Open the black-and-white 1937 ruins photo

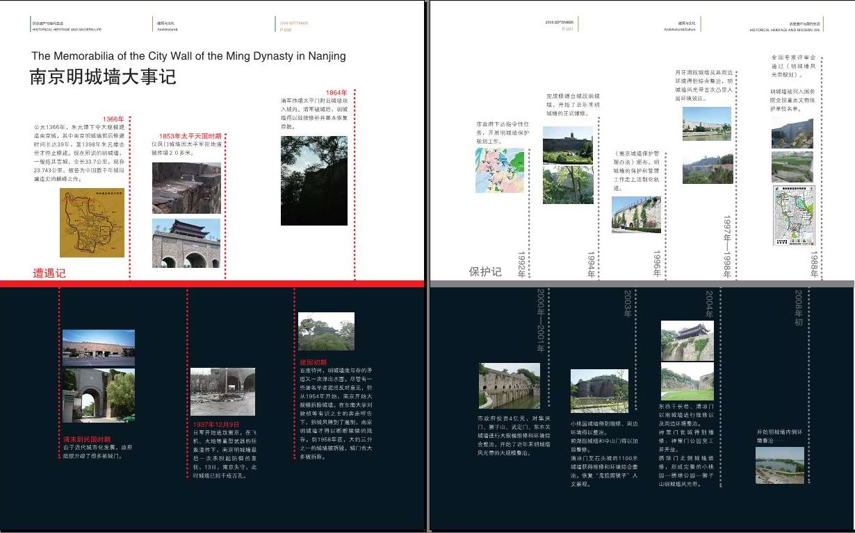pyautogui.click(x=222, y=391)
